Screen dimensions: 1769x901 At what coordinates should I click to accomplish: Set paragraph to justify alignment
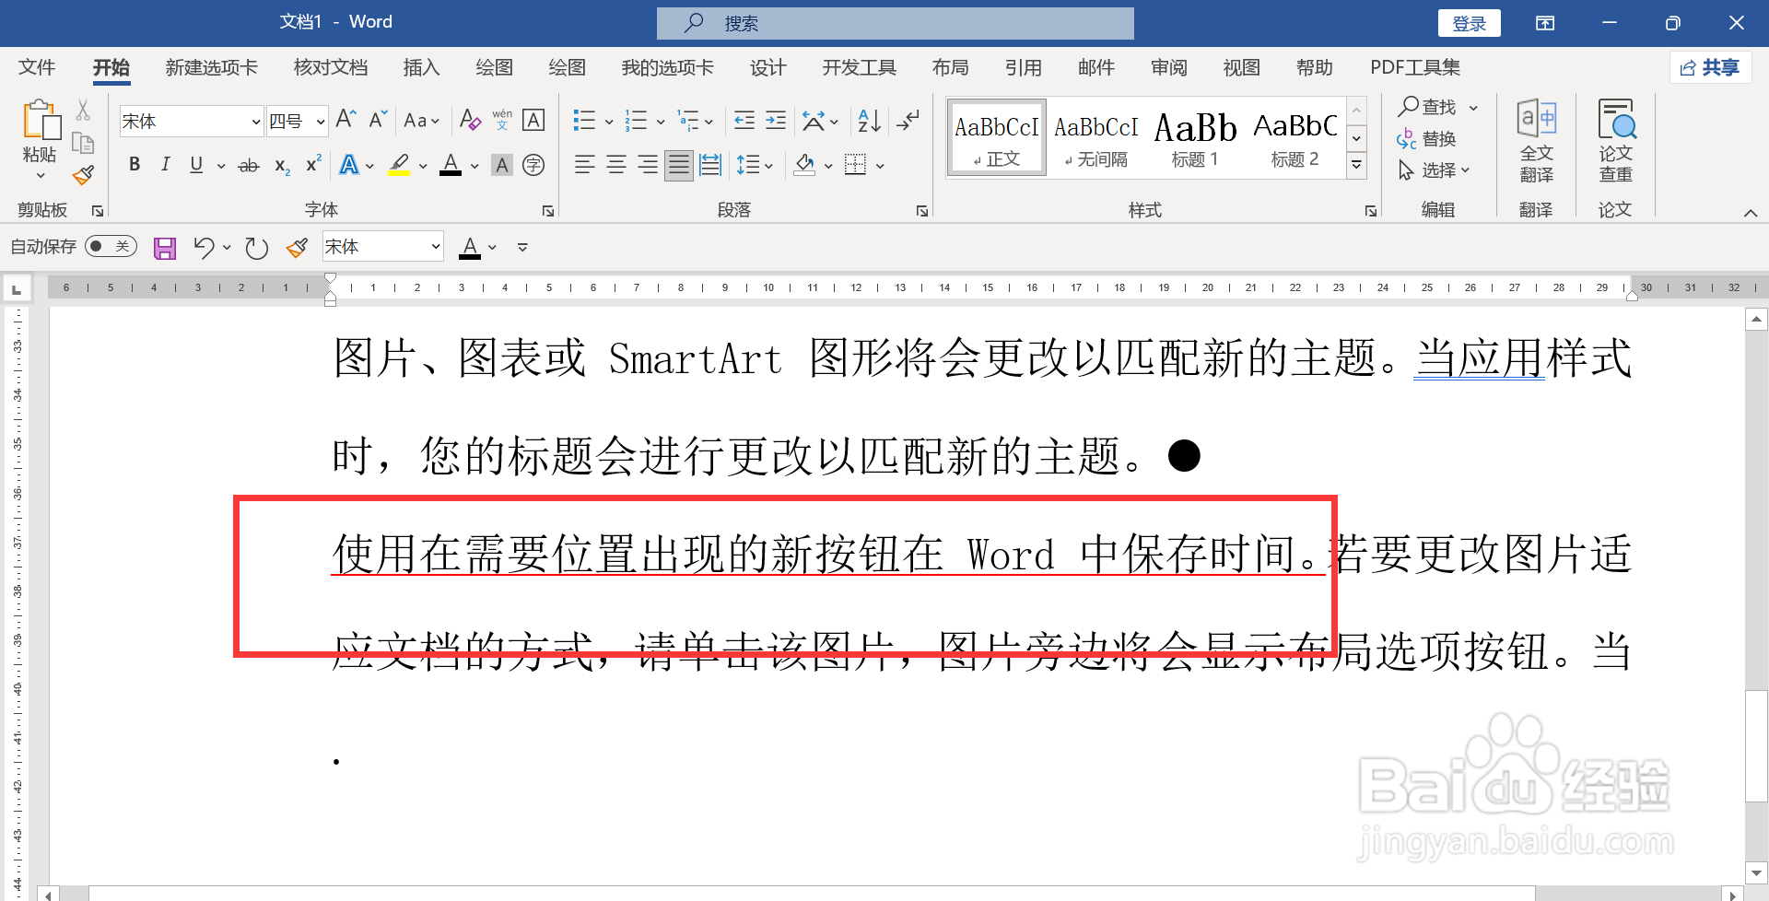[x=679, y=166]
